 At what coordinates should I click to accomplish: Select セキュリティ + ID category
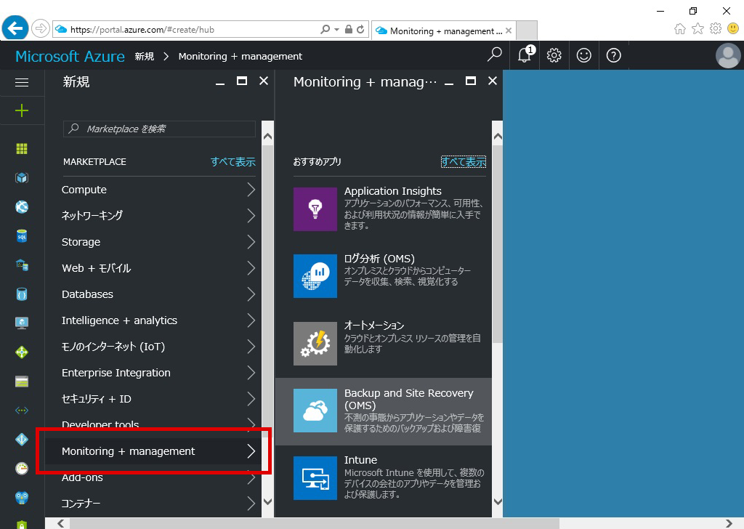153,399
